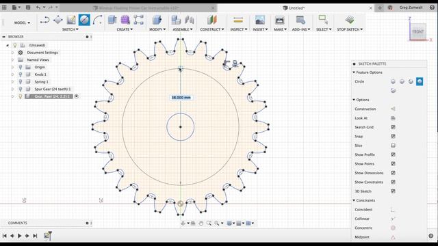Expand the Named Views tree node
438x246 pixels.
12,59
